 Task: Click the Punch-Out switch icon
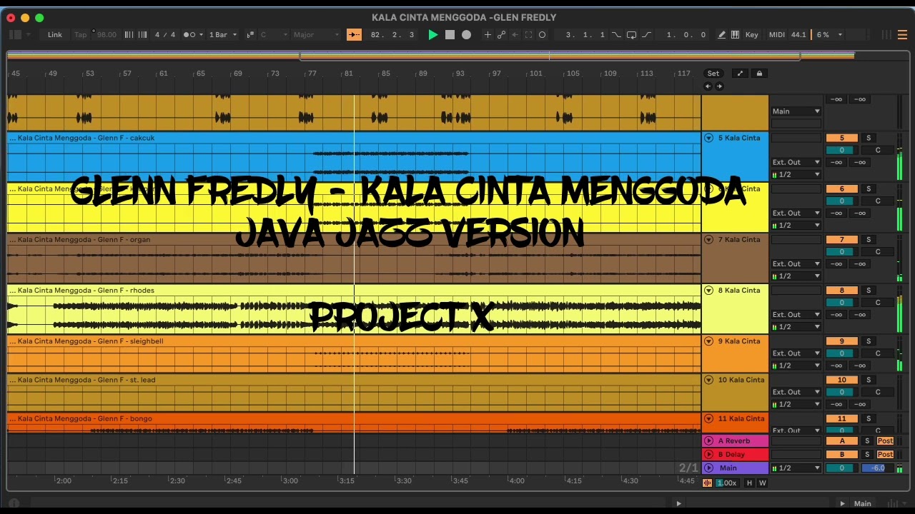click(x=646, y=34)
